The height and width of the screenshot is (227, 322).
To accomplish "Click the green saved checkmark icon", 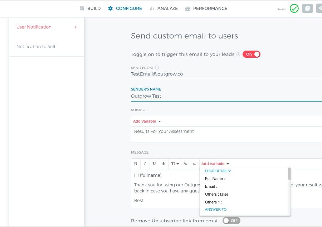I will [294, 9].
